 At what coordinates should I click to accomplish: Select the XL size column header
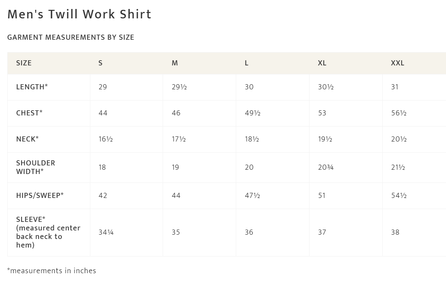pos(322,63)
